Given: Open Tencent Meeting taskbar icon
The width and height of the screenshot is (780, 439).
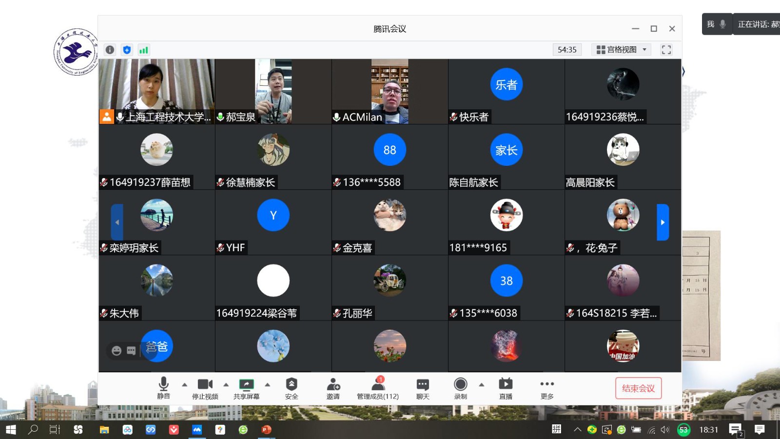Looking at the screenshot, I should point(196,429).
